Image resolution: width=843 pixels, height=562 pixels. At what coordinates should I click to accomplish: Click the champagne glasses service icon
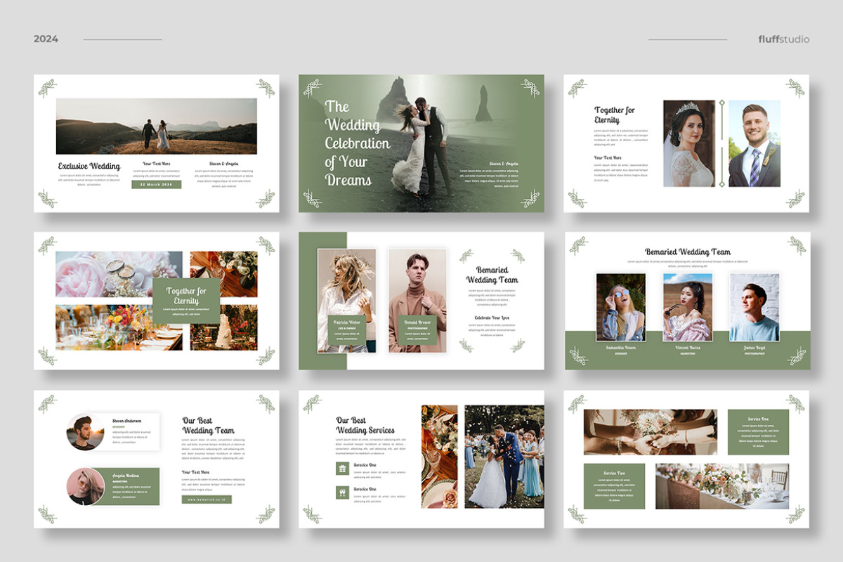[x=342, y=492]
